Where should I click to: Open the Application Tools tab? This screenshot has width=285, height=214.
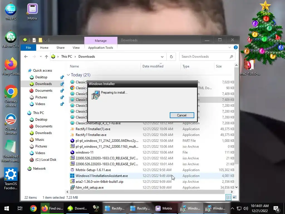coord(100,48)
